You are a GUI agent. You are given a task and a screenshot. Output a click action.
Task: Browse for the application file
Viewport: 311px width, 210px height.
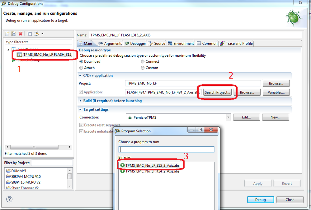(247, 92)
